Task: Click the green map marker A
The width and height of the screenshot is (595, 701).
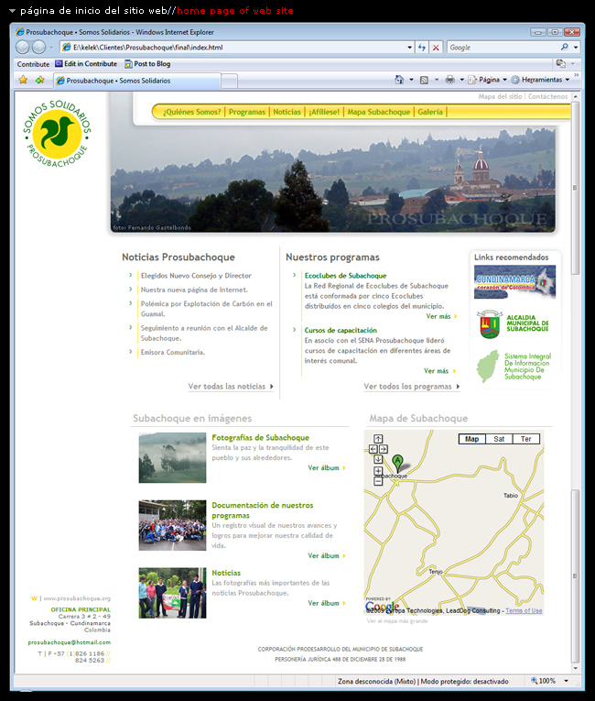Action: [x=397, y=461]
